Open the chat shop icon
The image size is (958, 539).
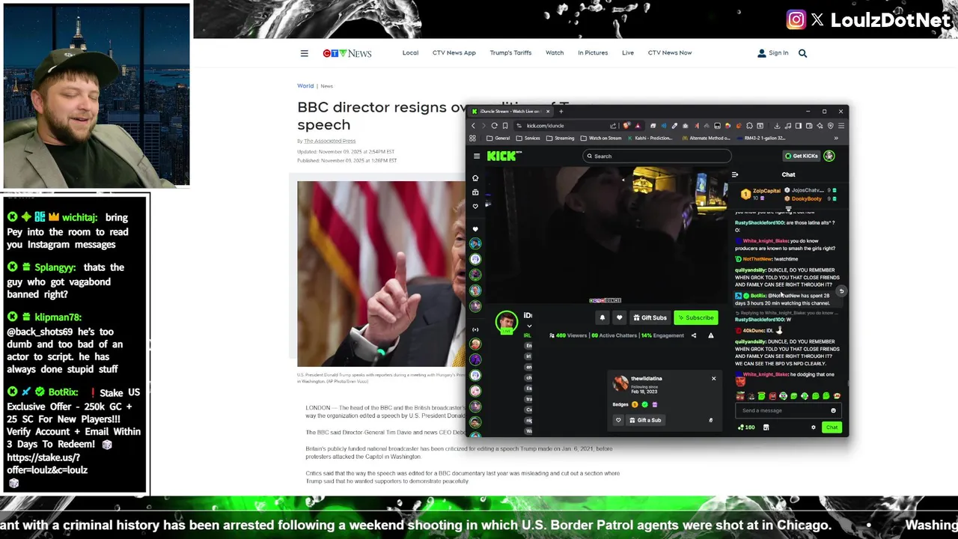[766, 427]
